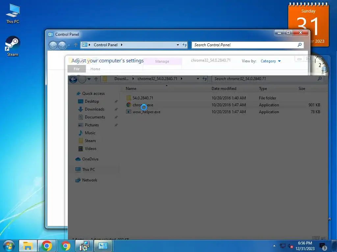This screenshot has height=252, width=337.
Task: Click the network setup taskbar icon
Action: 84,245
